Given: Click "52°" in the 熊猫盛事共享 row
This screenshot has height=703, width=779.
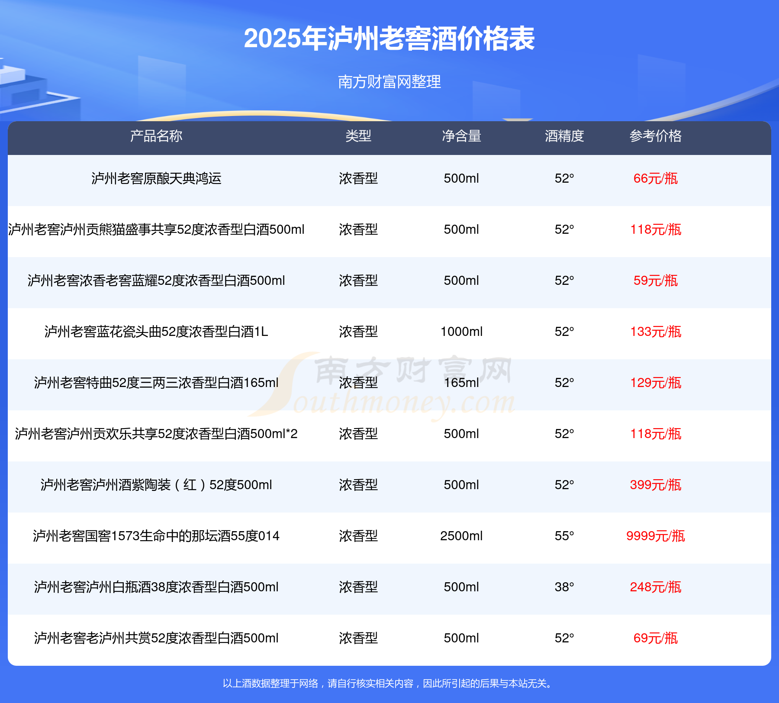Looking at the screenshot, I should coord(564,229).
